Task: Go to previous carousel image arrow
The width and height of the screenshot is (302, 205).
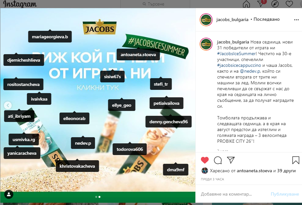Action: click(8, 105)
